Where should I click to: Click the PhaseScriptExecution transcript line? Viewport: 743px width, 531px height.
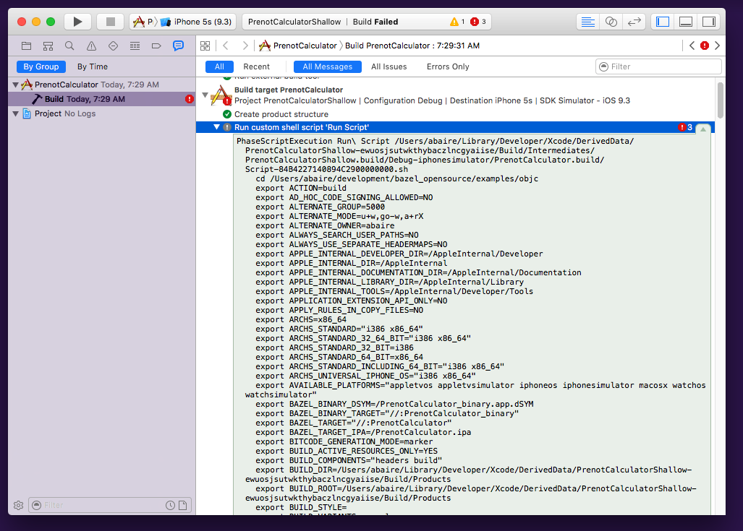tap(435, 141)
